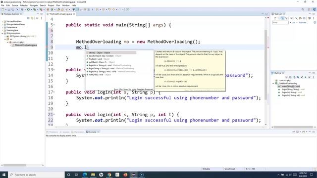
Task: Click the Save toolbar icon
Action: tap(9, 9)
